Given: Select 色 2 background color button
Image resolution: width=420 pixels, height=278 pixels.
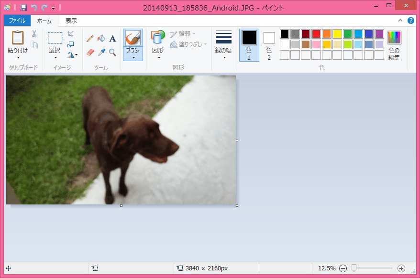Looking at the screenshot, I should (x=269, y=45).
